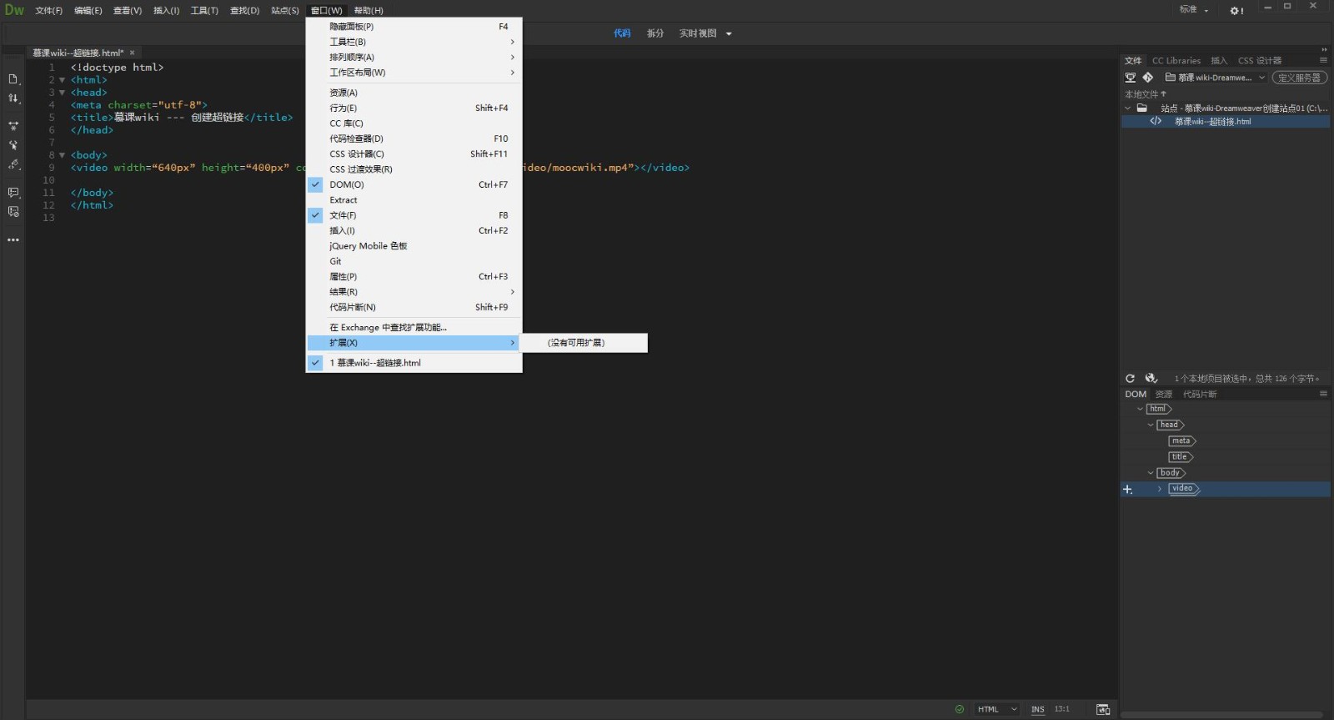This screenshot has width=1334, height=720.
Task: Click the site folder icon in the file tree
Action: [1142, 108]
